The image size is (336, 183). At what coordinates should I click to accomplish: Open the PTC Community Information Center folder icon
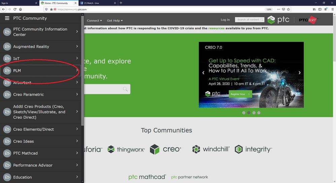(7, 32)
